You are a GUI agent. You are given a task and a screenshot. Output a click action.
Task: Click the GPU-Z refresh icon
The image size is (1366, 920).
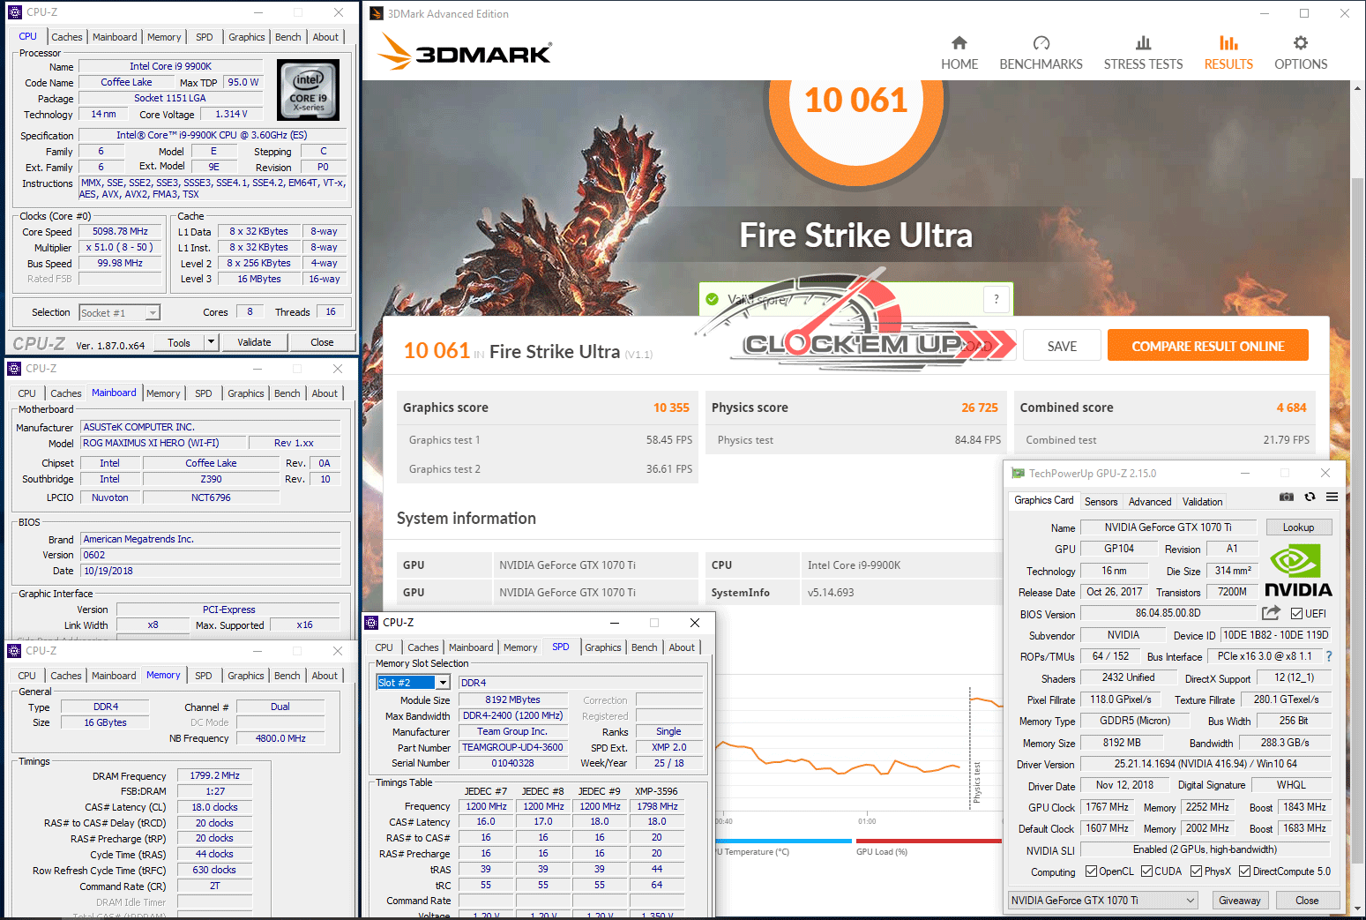pos(1310,497)
